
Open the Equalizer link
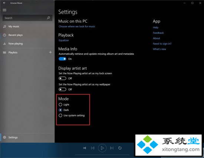[x=64, y=40]
